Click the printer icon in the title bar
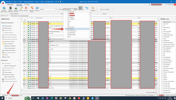The height and width of the screenshot is (100, 176). [61, 2]
